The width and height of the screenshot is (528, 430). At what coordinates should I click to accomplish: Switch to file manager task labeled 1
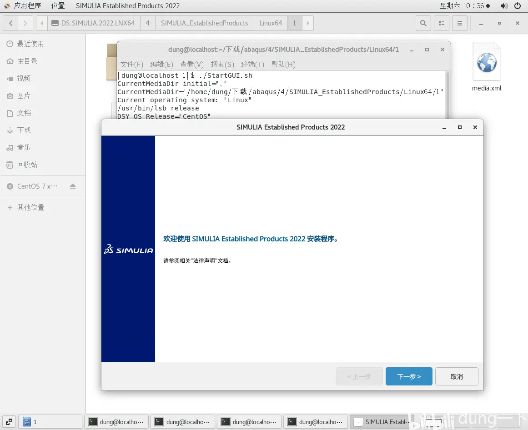tap(50, 421)
